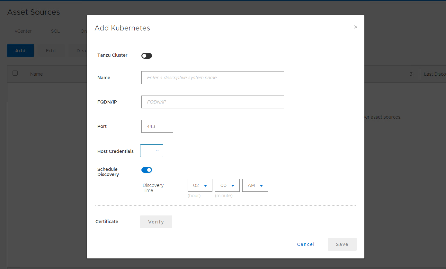Screen dimensions: 446x269
Task: Click the Cancel link
Action: point(306,244)
